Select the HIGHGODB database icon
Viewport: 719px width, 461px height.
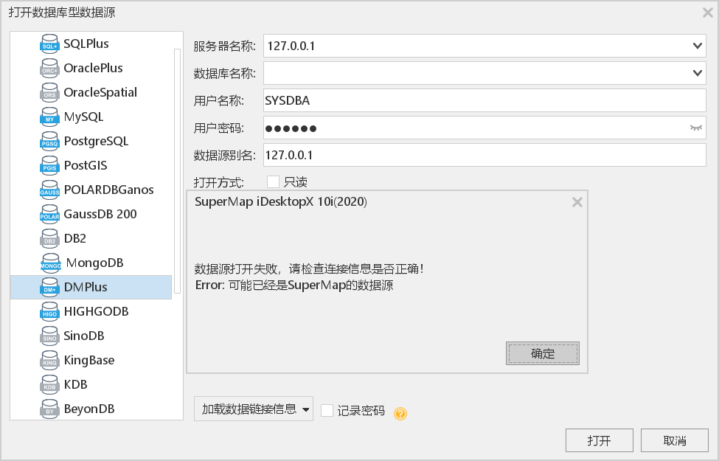49,311
